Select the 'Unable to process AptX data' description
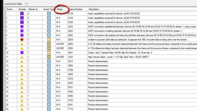Screen dimensions: 197x111 click(x=138, y=40)
